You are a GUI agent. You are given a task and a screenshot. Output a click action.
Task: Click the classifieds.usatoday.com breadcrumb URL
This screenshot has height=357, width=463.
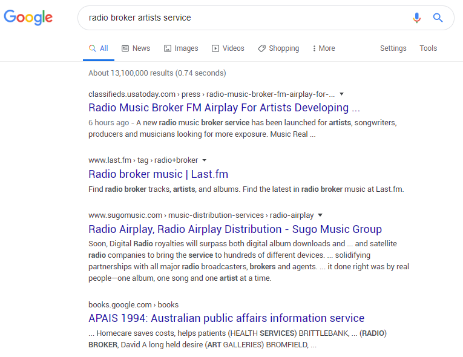coord(211,94)
